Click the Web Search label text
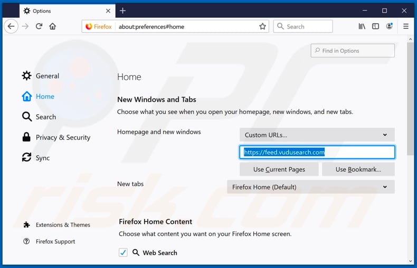The height and width of the screenshot is (268, 417). point(160,253)
